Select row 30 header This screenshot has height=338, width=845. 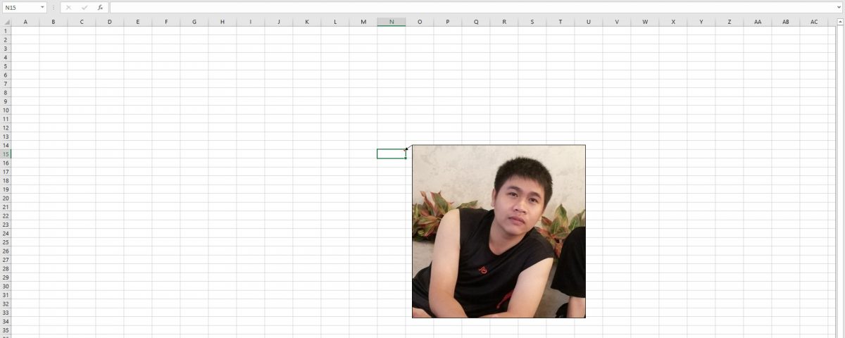click(x=6, y=286)
